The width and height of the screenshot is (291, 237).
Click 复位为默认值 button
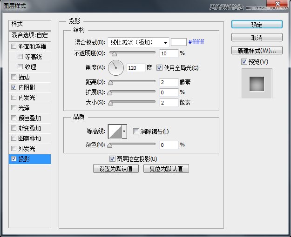166,169
